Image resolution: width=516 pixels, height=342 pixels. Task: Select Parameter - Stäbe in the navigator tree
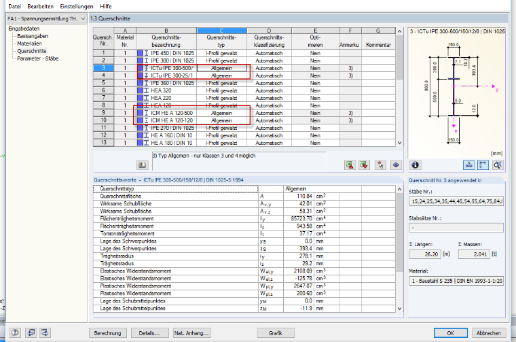click(38, 58)
